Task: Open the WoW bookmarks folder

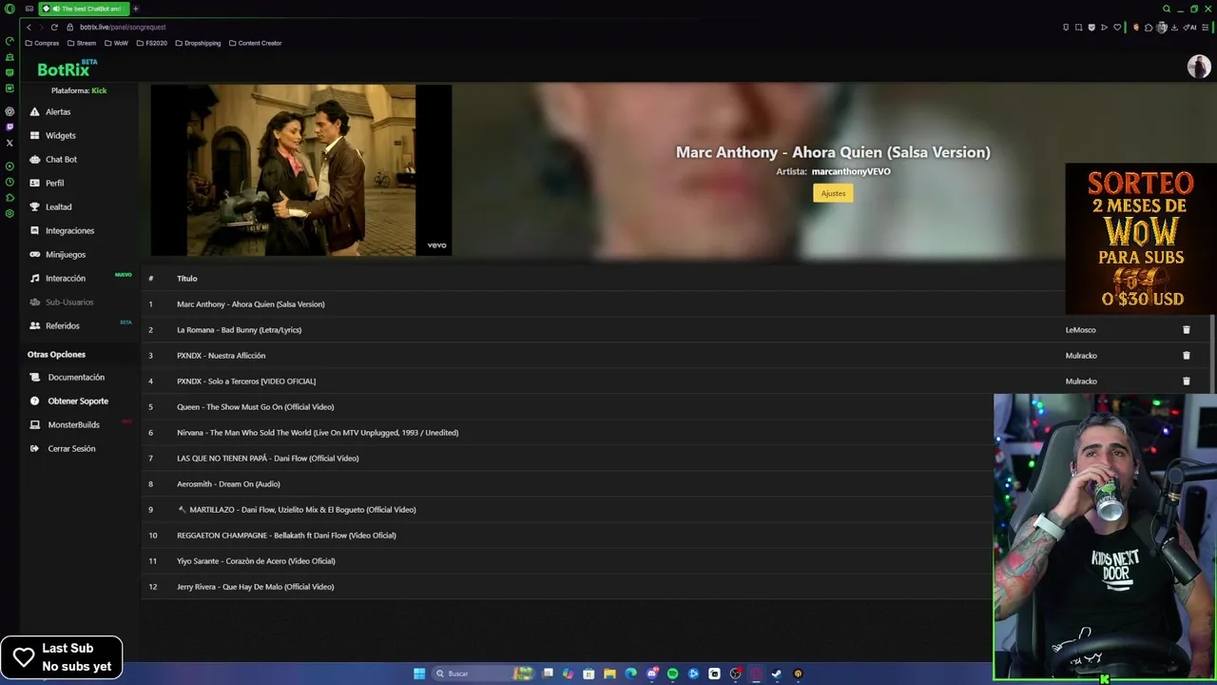Action: (116, 43)
